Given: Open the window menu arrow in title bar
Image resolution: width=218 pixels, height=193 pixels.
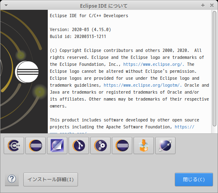Looking at the screenshot, I should 6,5.
